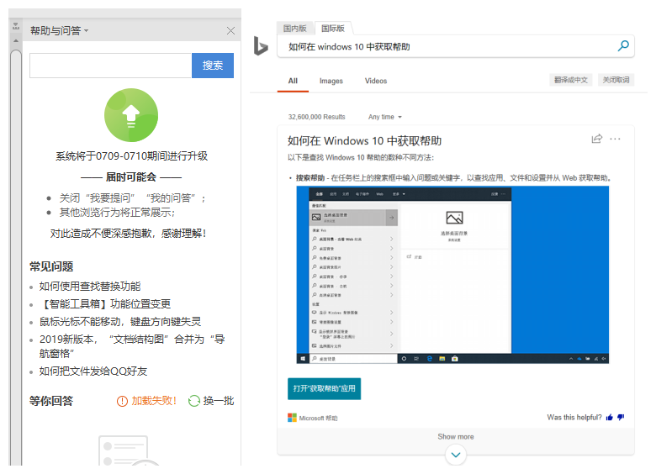Image resolution: width=656 pixels, height=474 pixels.
Task: Click the Microsoft logo icon at card bottom
Action: coord(292,418)
